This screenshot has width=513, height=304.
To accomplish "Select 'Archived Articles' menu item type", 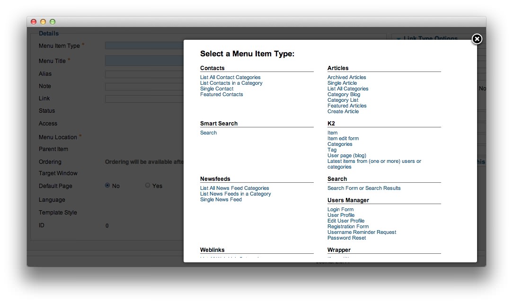I will 346,78.
